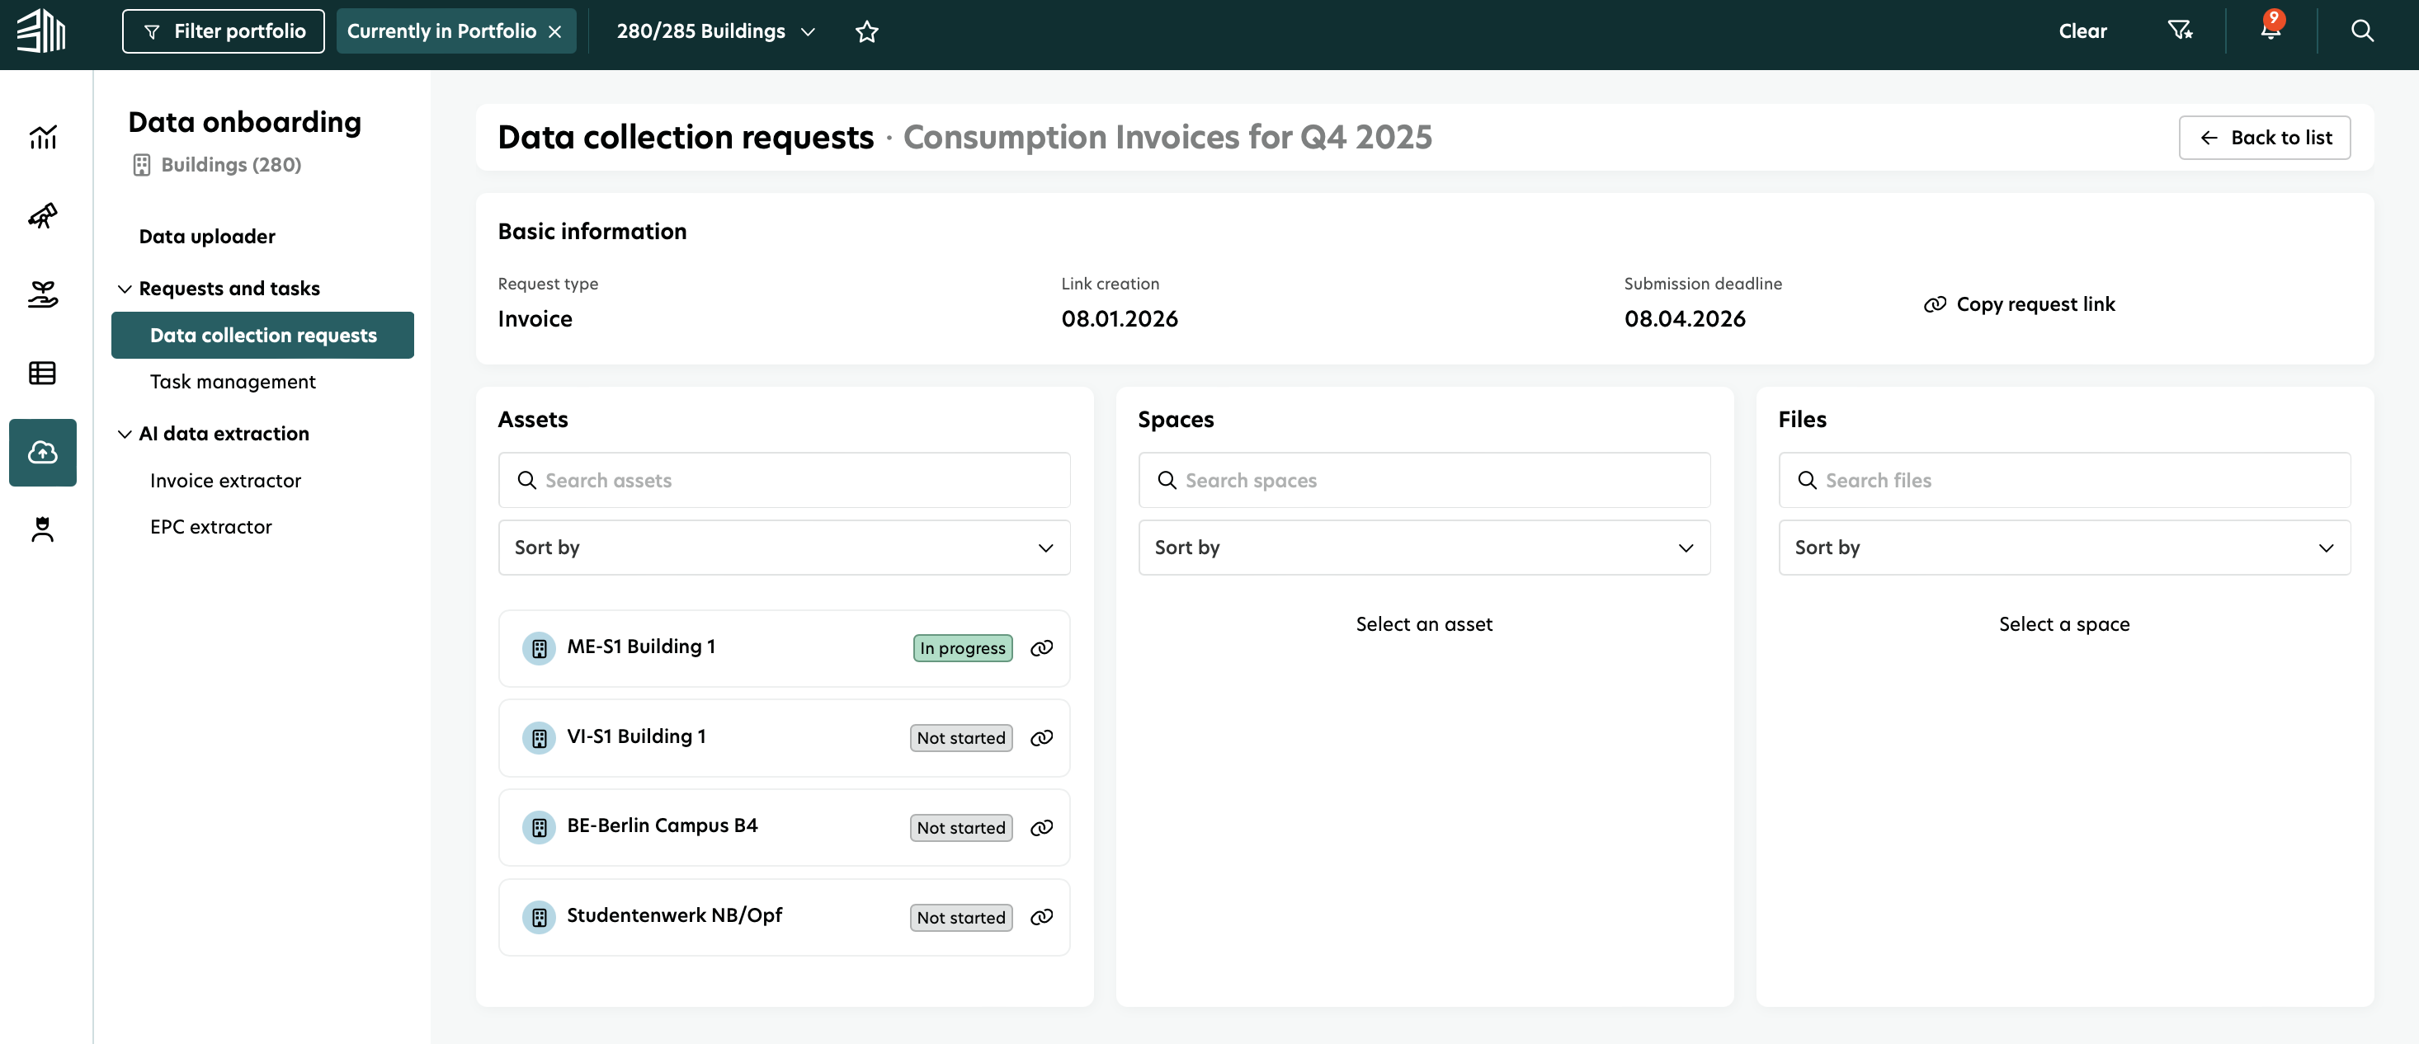The image size is (2419, 1044).
Task: Open Task management menu item
Action: (x=233, y=382)
